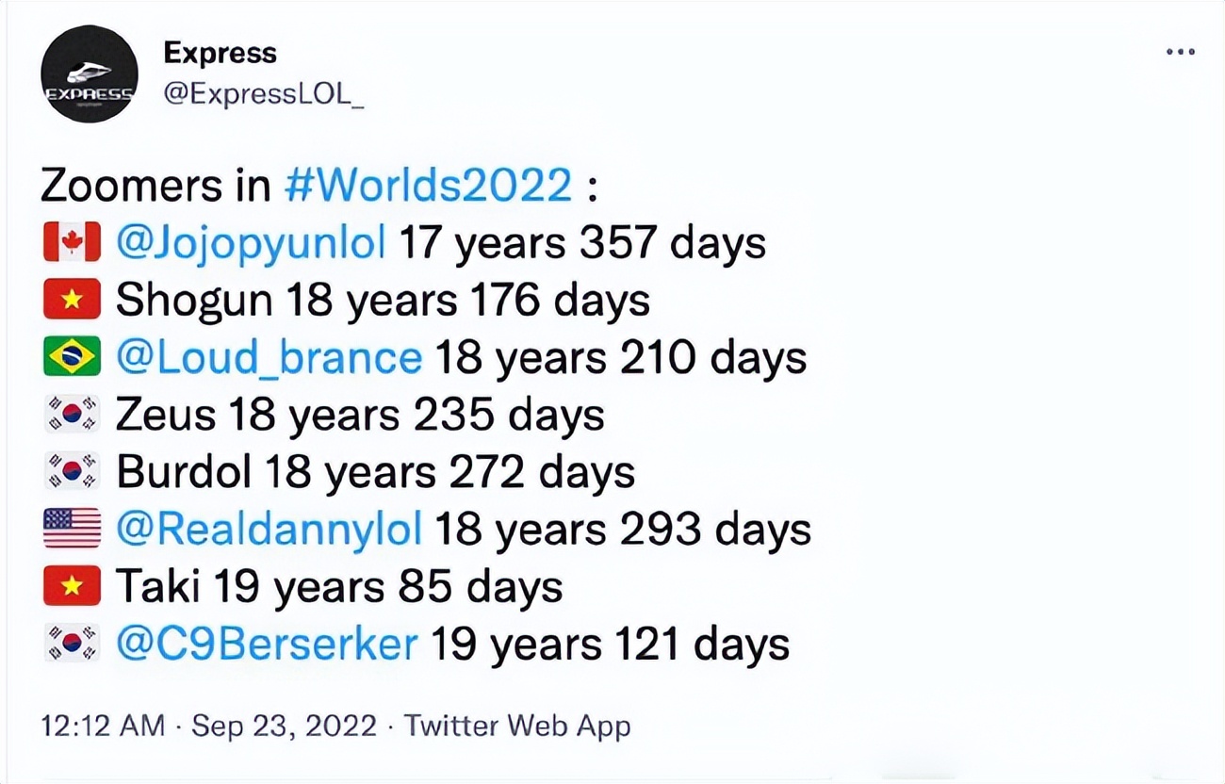Click the Canada flag emoji

[70, 240]
